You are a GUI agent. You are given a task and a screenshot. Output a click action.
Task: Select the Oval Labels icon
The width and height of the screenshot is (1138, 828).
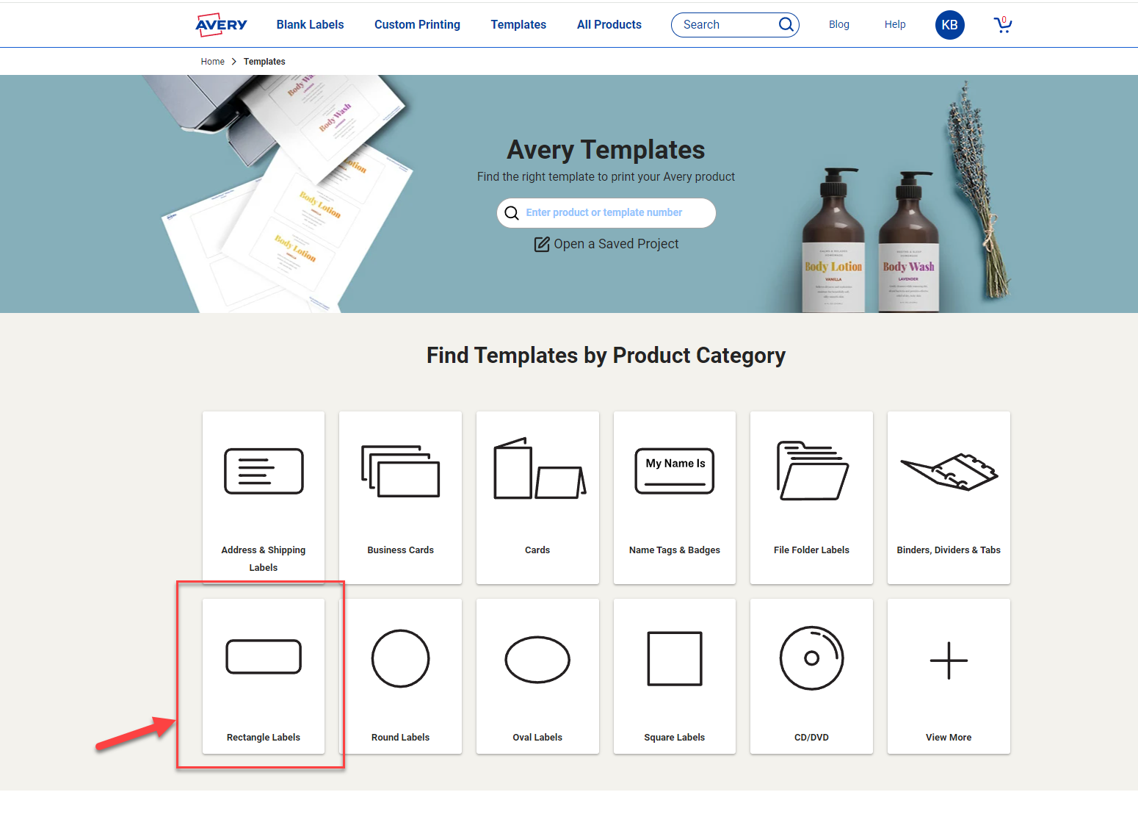[x=537, y=660]
